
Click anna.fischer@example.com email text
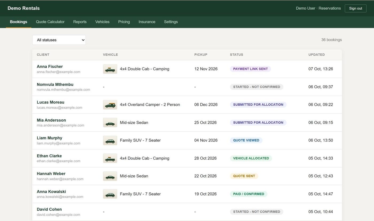(59, 72)
